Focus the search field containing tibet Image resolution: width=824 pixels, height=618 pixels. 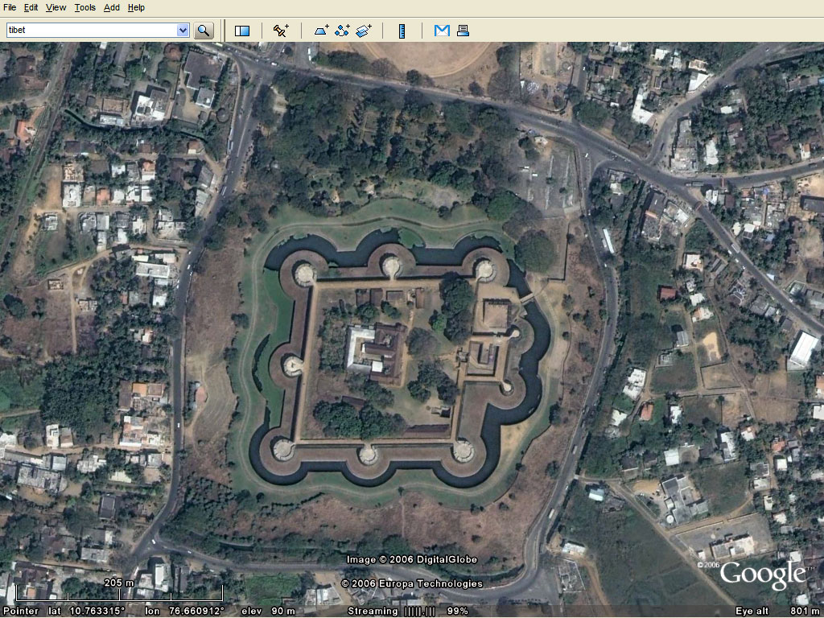coord(92,30)
